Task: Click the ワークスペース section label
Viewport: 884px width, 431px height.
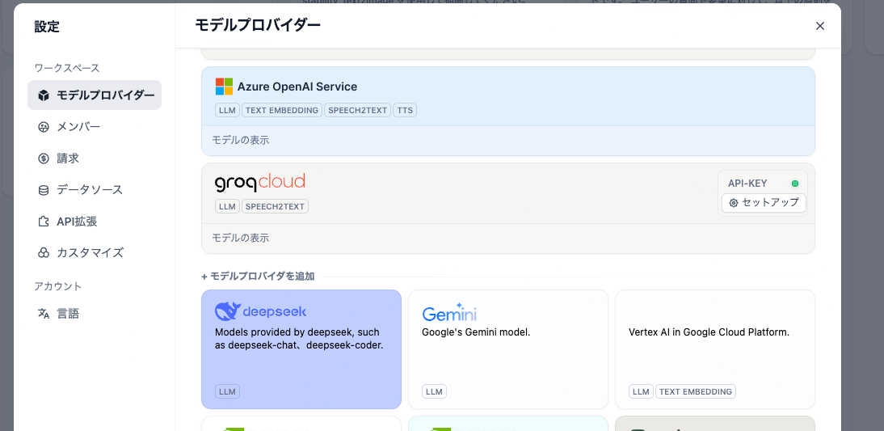Action: tap(67, 68)
